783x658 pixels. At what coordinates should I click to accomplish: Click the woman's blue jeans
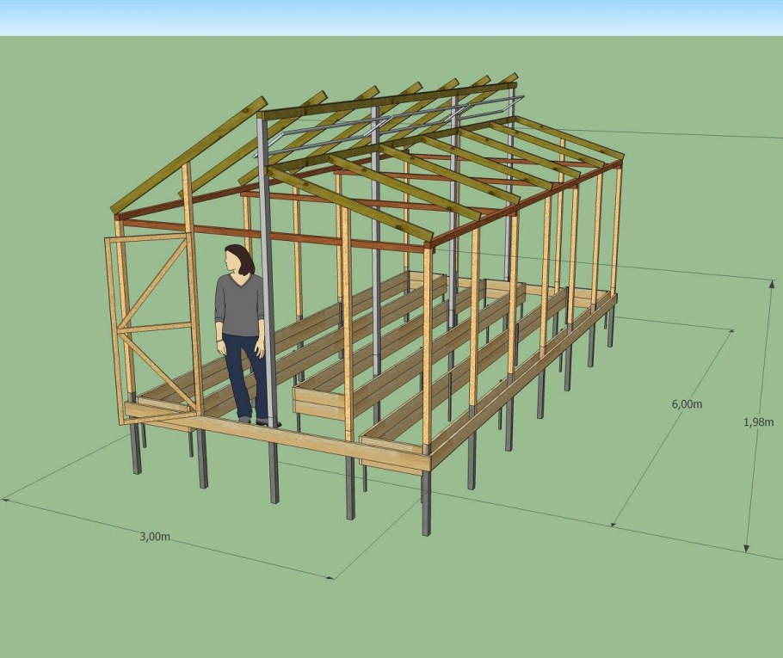pos(241,370)
